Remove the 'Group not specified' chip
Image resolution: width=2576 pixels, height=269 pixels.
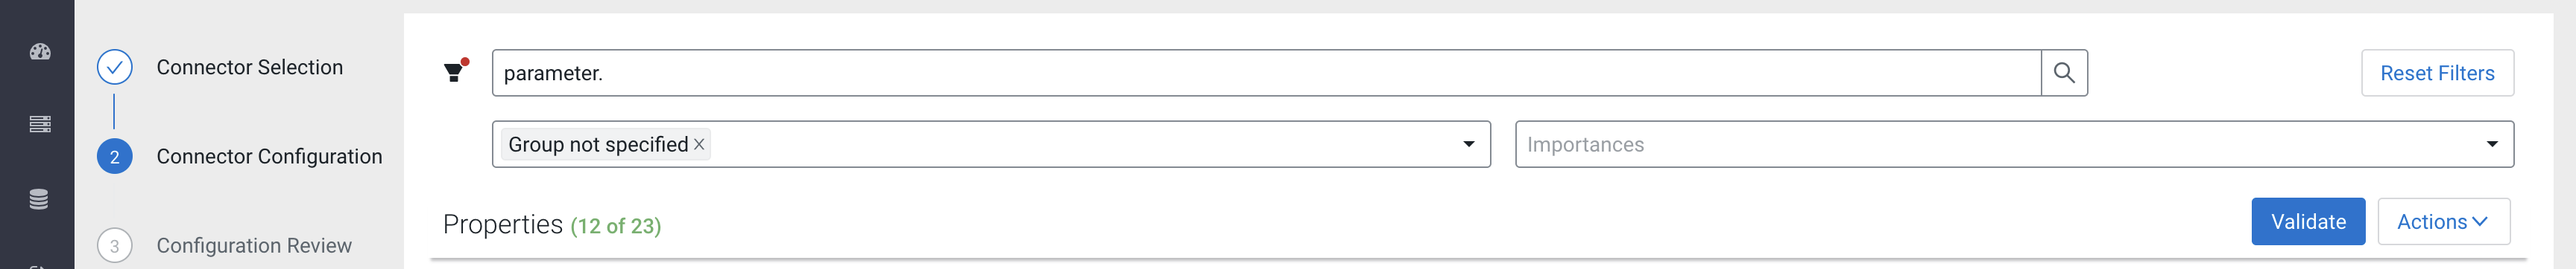(699, 144)
